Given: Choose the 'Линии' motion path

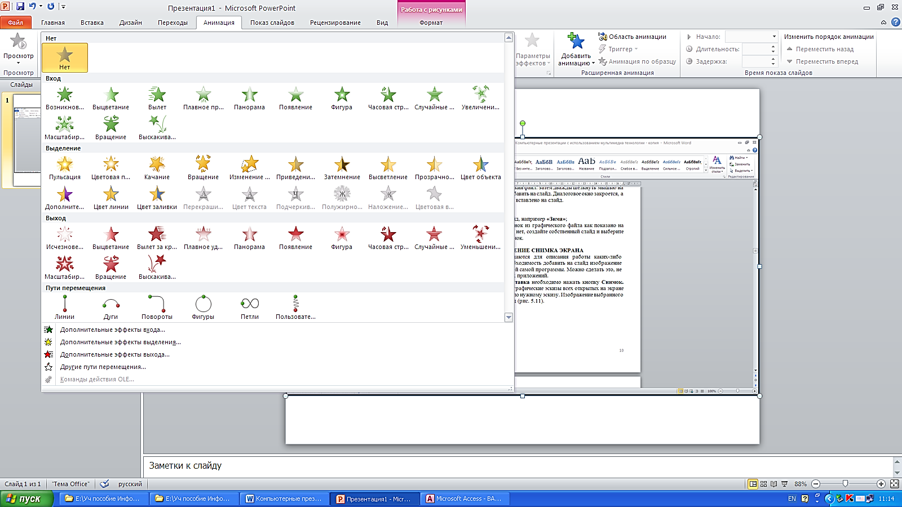Looking at the screenshot, I should 65,308.
